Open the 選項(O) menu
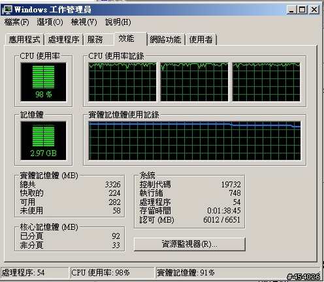324x282 pixels. pos(50,22)
